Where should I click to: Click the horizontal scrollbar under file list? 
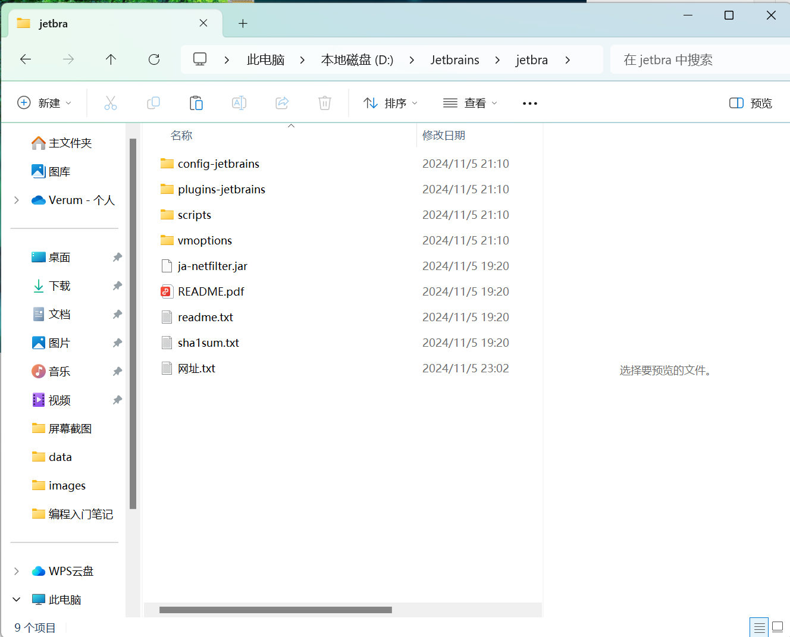coord(275,610)
